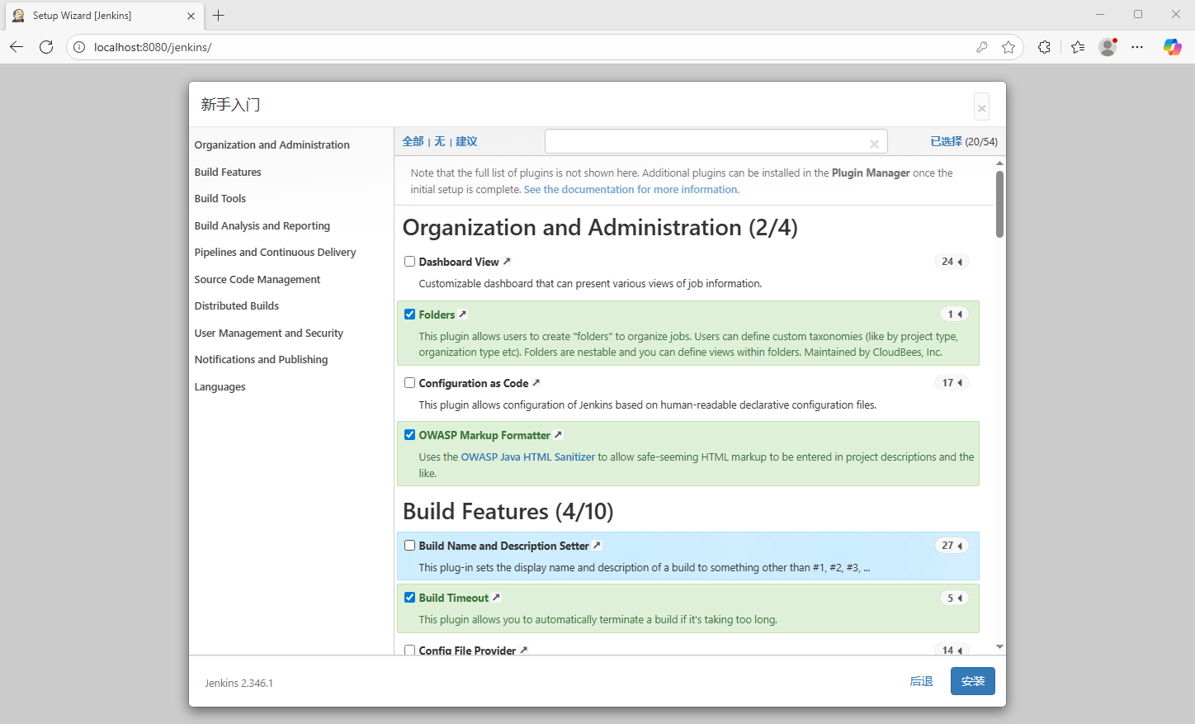The width and height of the screenshot is (1195, 724).
Task: Select suggested plugins with 建议 link
Action: click(x=466, y=141)
